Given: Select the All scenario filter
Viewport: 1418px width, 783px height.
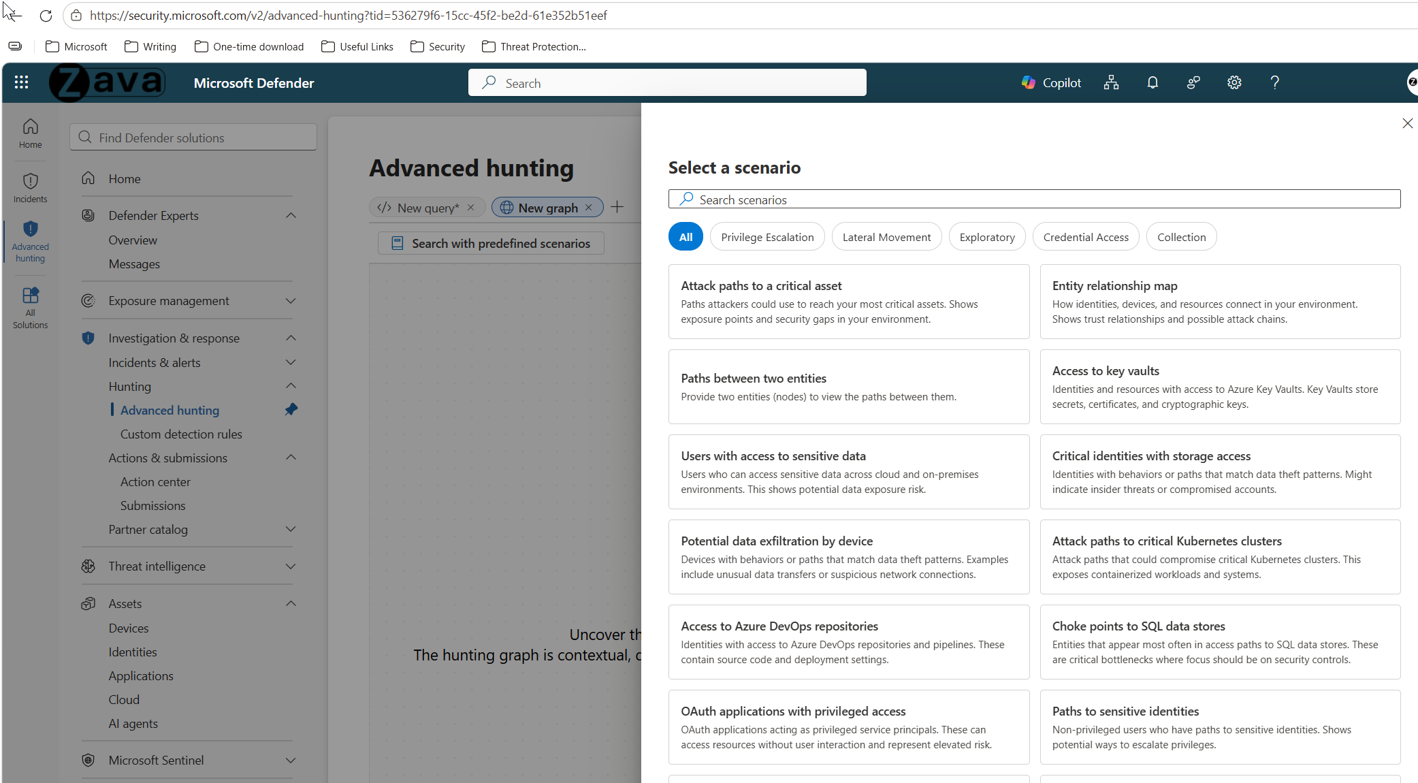Looking at the screenshot, I should coord(686,237).
